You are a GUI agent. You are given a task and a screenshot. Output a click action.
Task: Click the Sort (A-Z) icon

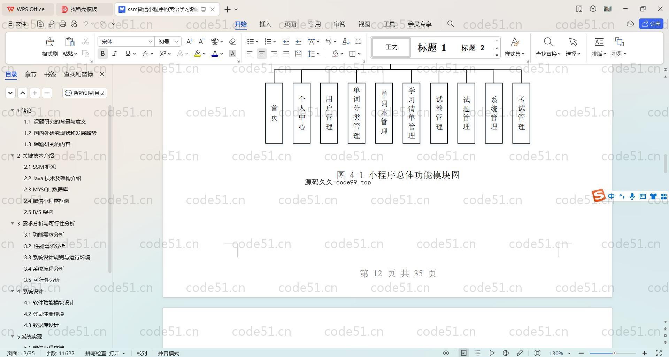click(346, 41)
